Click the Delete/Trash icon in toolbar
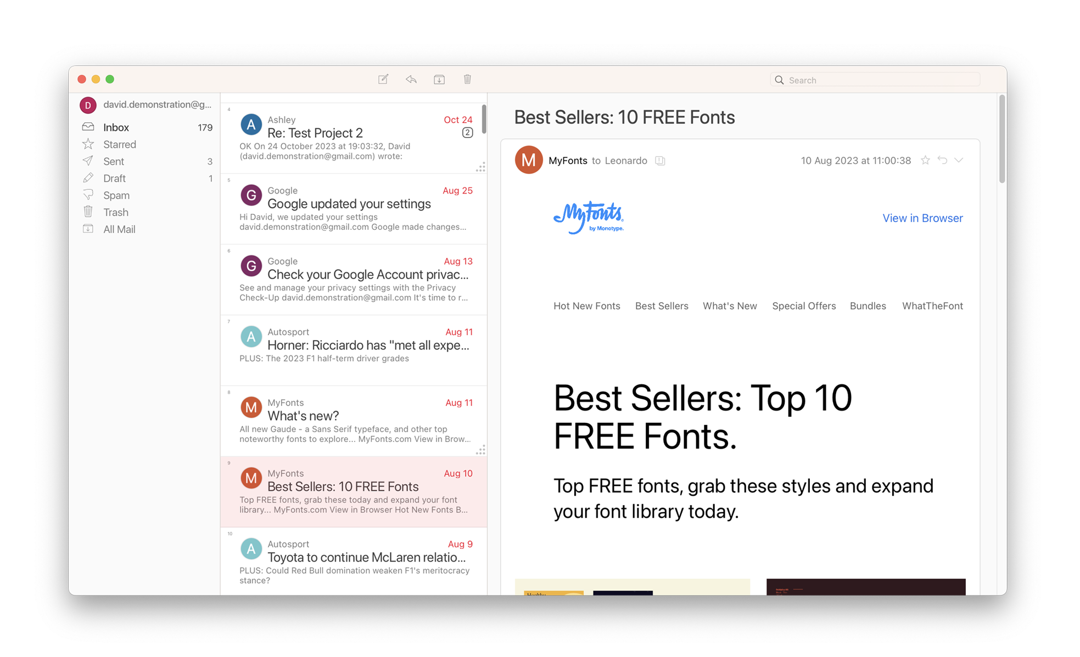Image resolution: width=1080 pixels, height=657 pixels. [468, 80]
